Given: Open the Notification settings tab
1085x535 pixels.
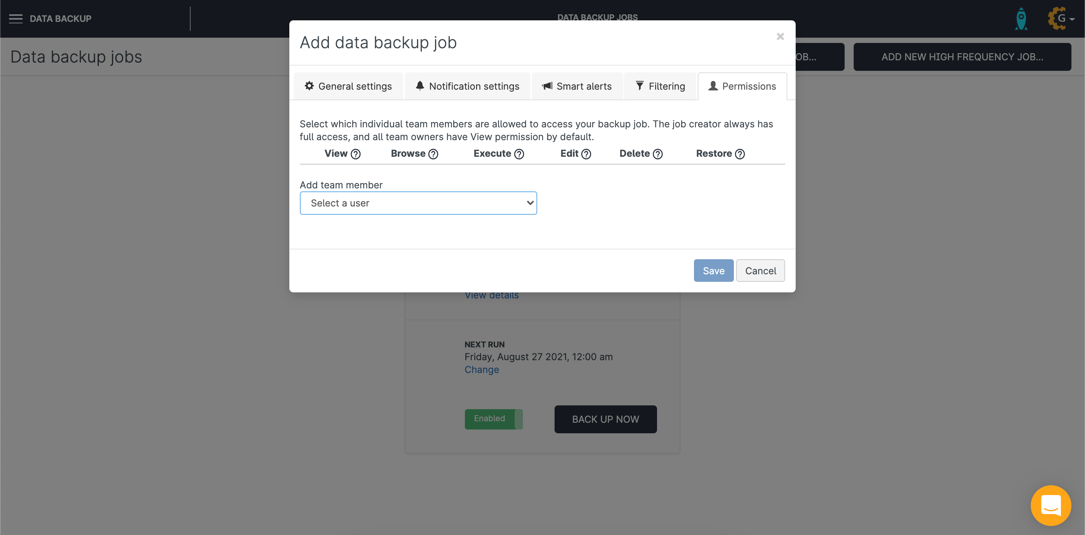Looking at the screenshot, I should 467,86.
